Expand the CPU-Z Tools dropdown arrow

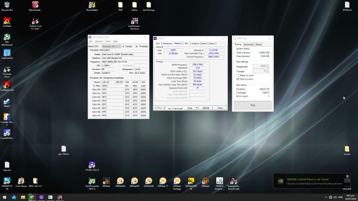[x=197, y=108]
